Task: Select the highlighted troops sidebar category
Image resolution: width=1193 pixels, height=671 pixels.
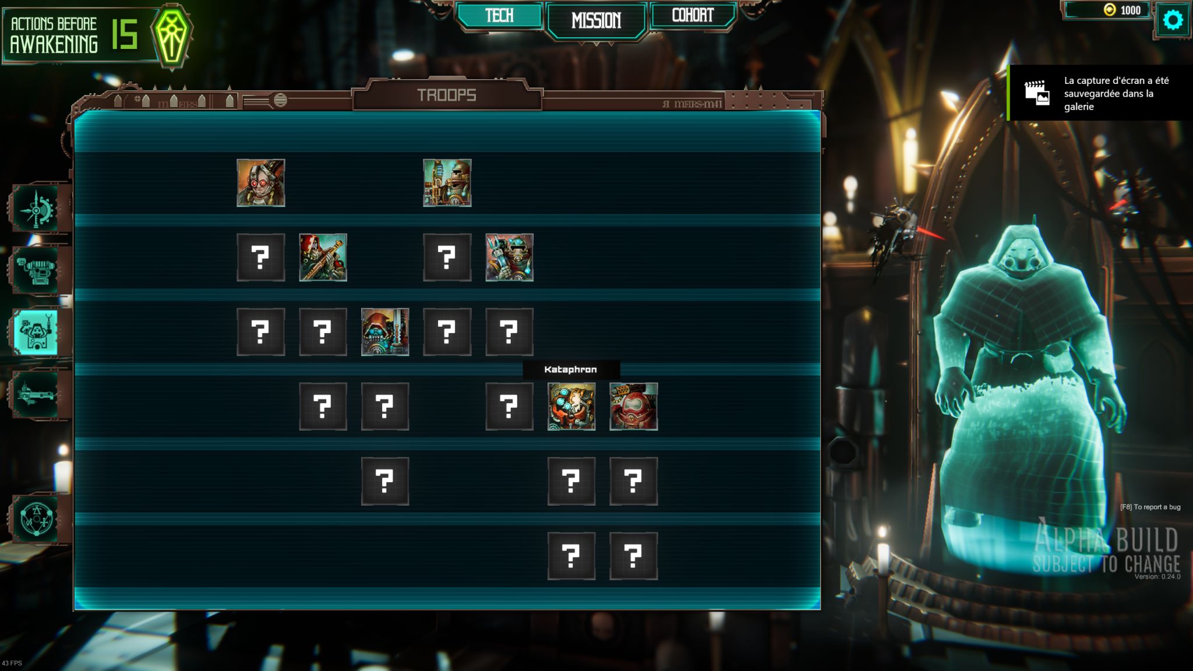Action: tap(37, 333)
